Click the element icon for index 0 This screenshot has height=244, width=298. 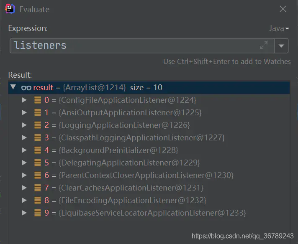point(38,100)
